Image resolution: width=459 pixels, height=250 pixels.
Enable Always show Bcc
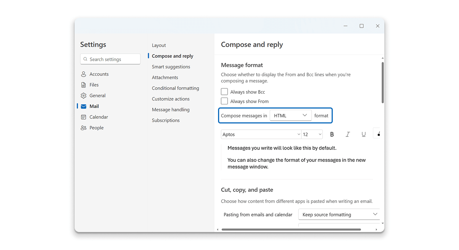tap(224, 91)
